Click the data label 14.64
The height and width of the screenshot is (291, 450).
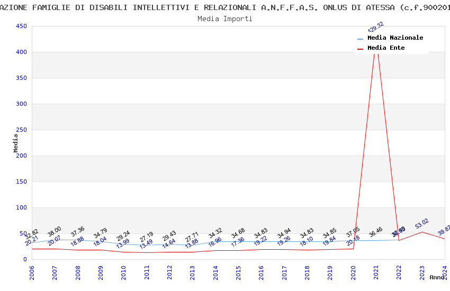(169, 243)
